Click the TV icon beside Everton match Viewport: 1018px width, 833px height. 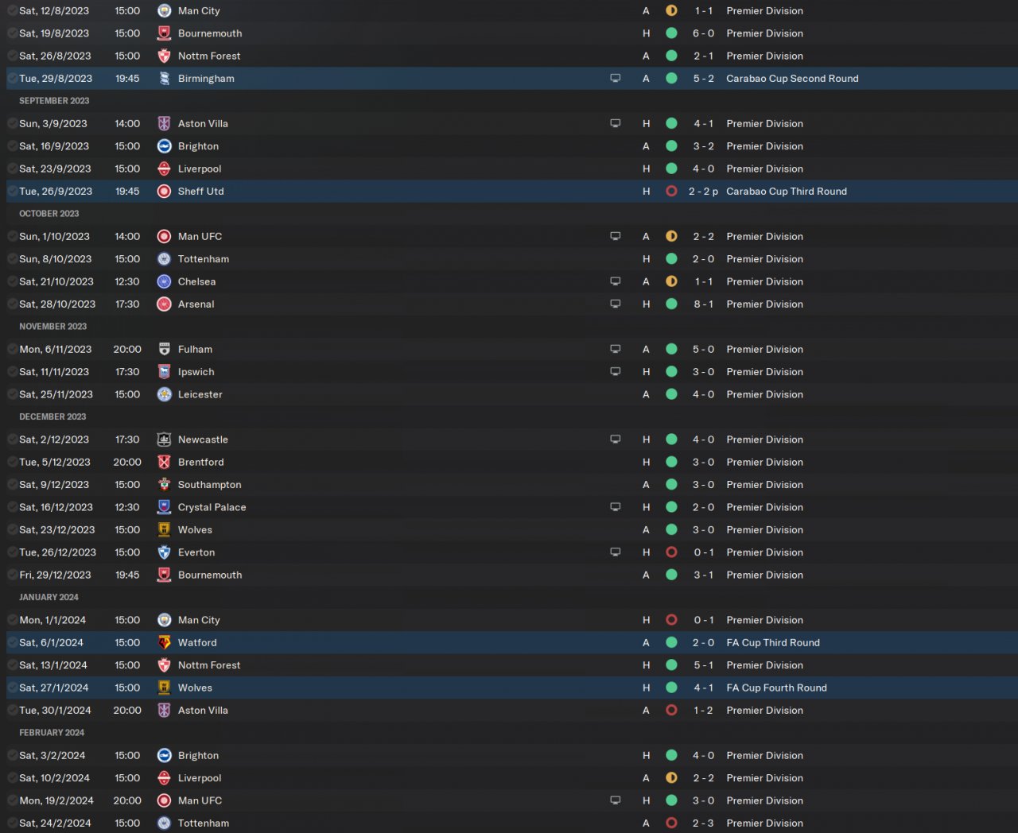[615, 552]
